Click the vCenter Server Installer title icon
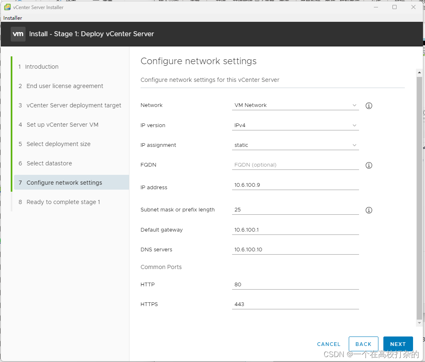 7,7
